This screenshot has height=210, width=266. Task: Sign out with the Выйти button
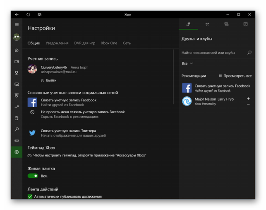point(49,80)
